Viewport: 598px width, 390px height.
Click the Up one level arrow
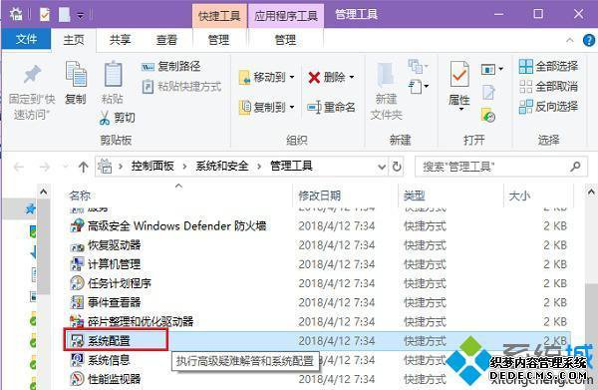coord(83,167)
